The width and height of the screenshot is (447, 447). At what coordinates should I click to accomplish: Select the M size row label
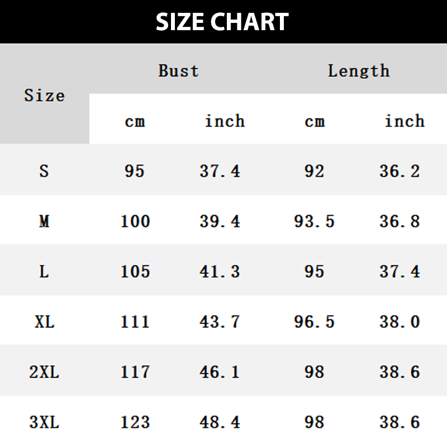(44, 221)
